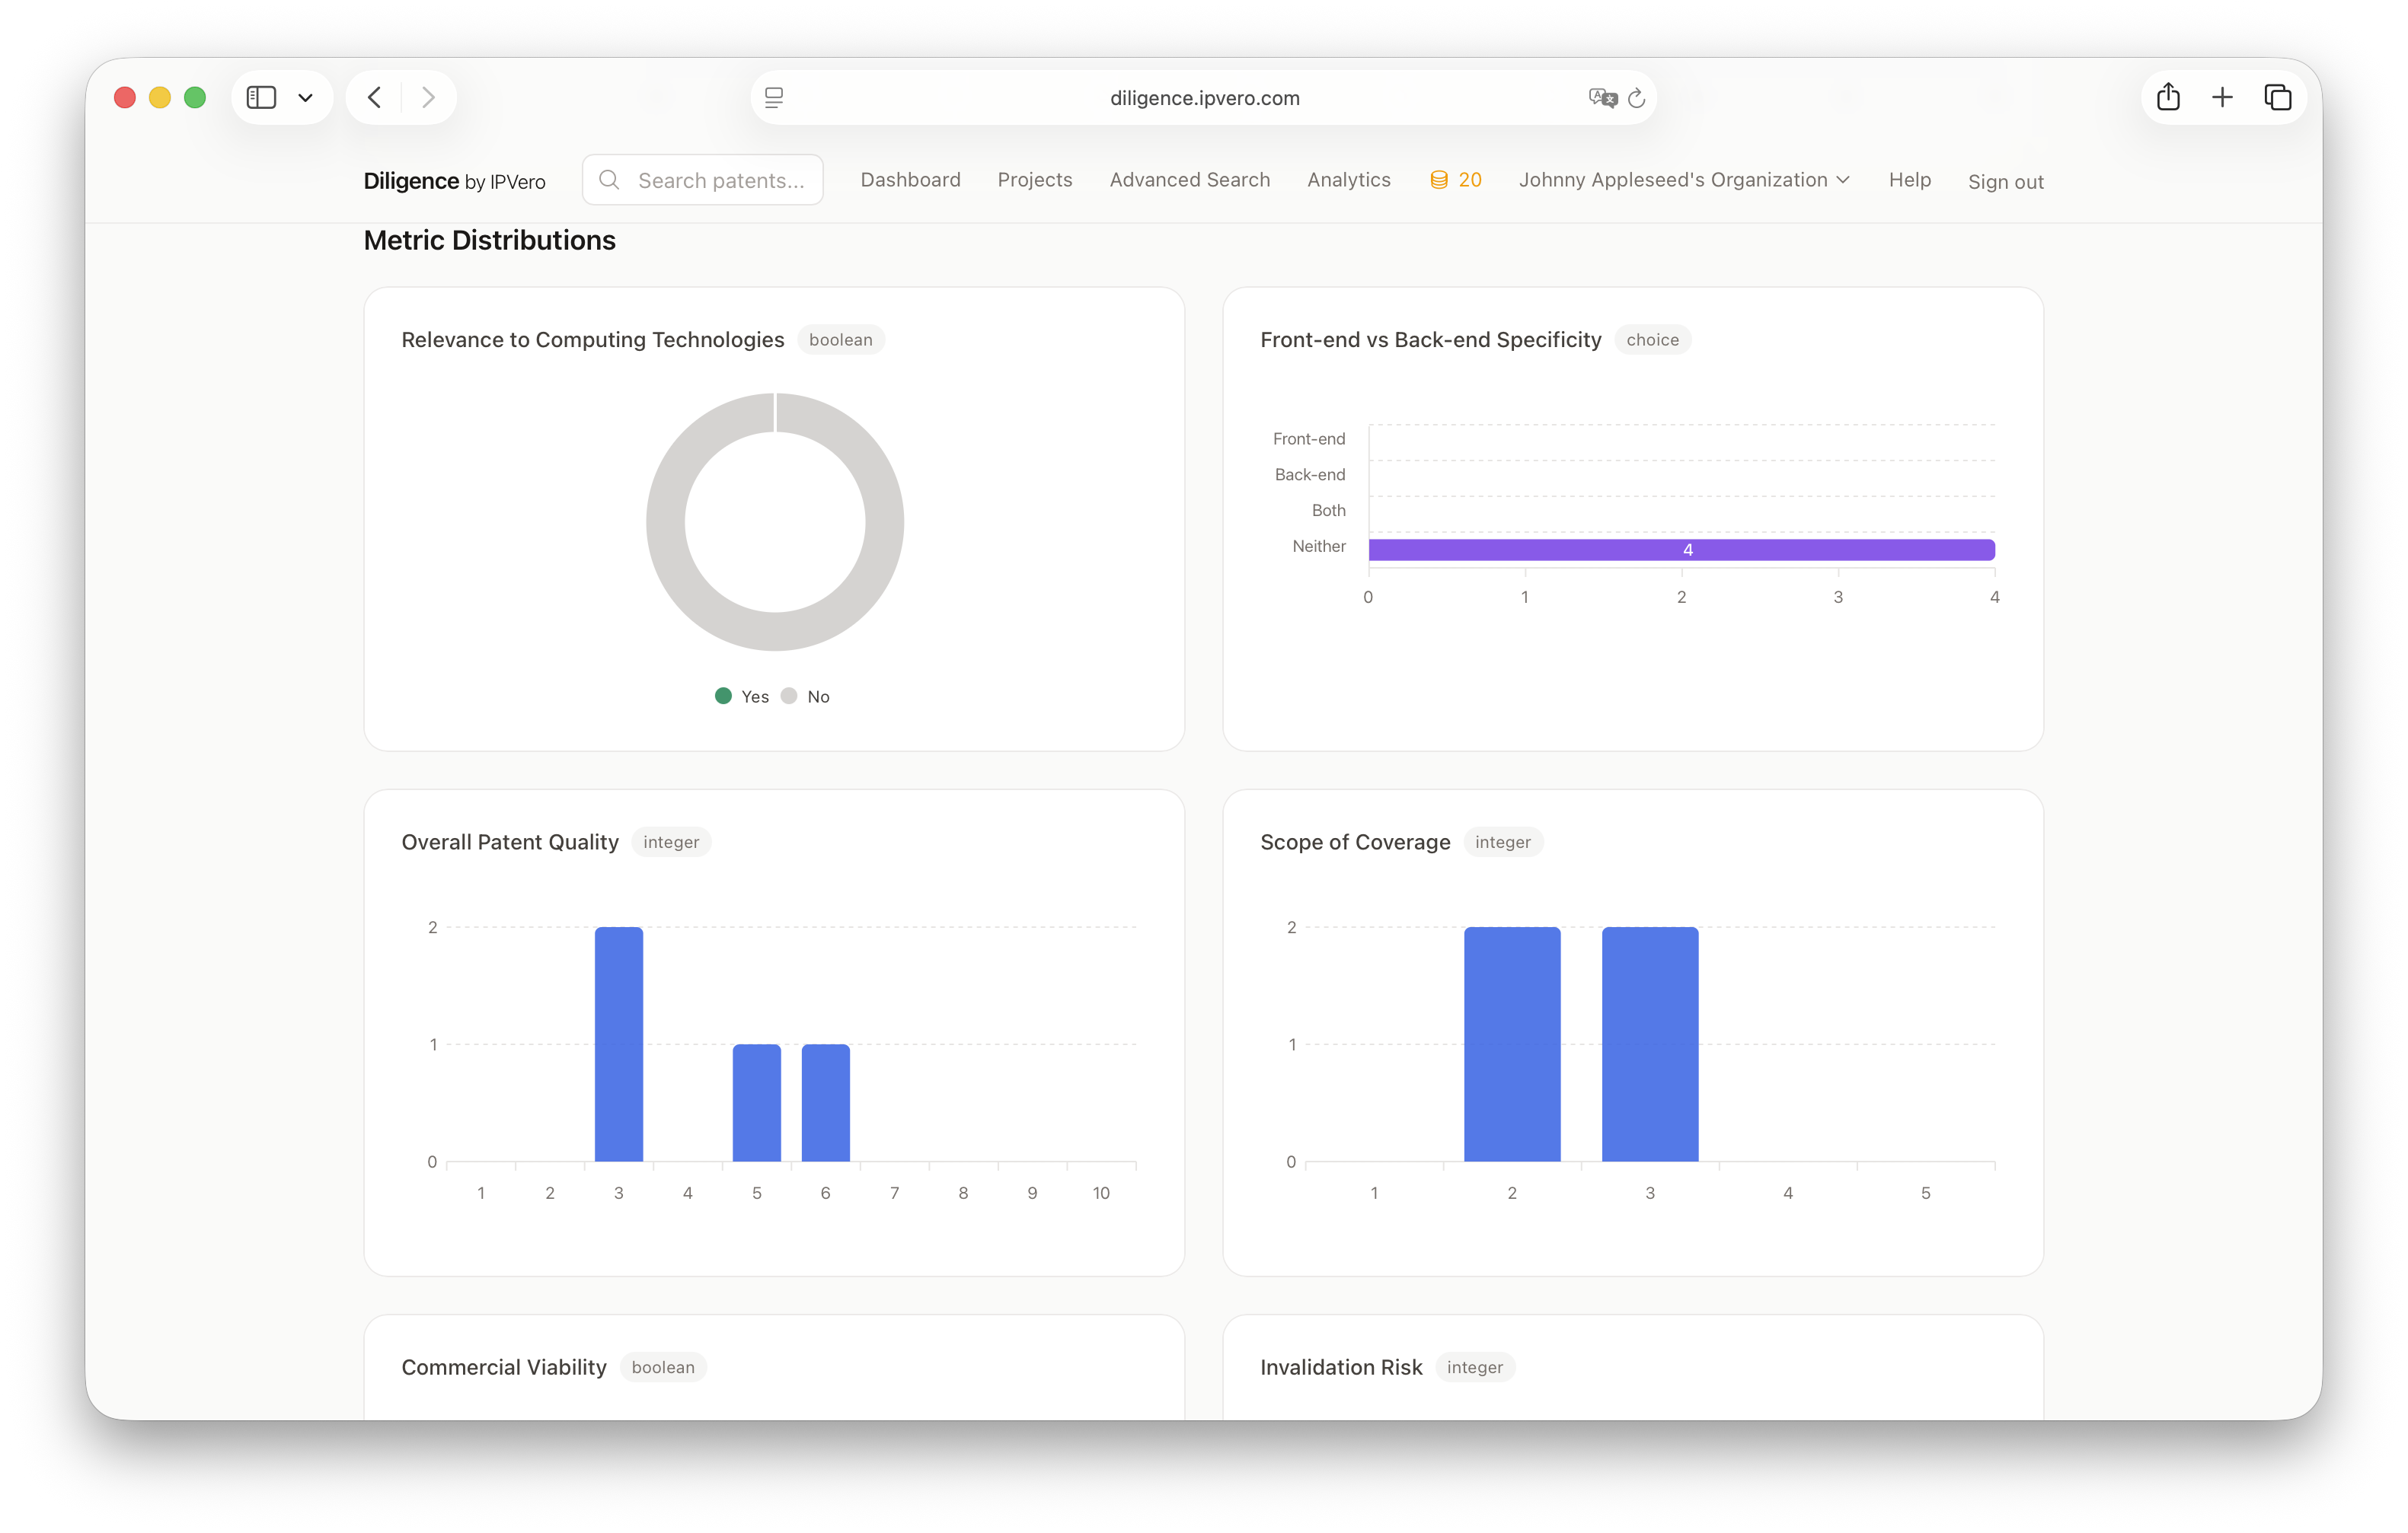Click the search patents magnifier icon
Viewport: 2408px width, 1533px height.
(x=609, y=180)
